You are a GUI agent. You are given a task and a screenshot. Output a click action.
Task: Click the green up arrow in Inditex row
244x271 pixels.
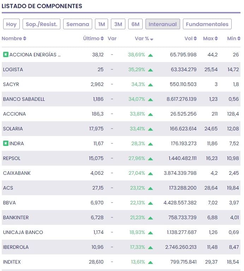coord(151,262)
